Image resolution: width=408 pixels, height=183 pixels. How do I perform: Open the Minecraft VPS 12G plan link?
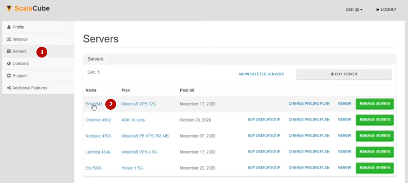coord(139,104)
